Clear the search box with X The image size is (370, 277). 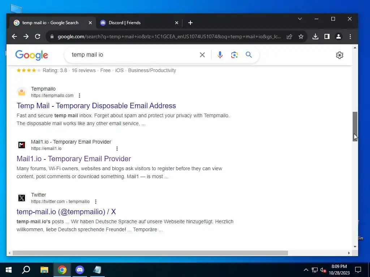point(202,55)
